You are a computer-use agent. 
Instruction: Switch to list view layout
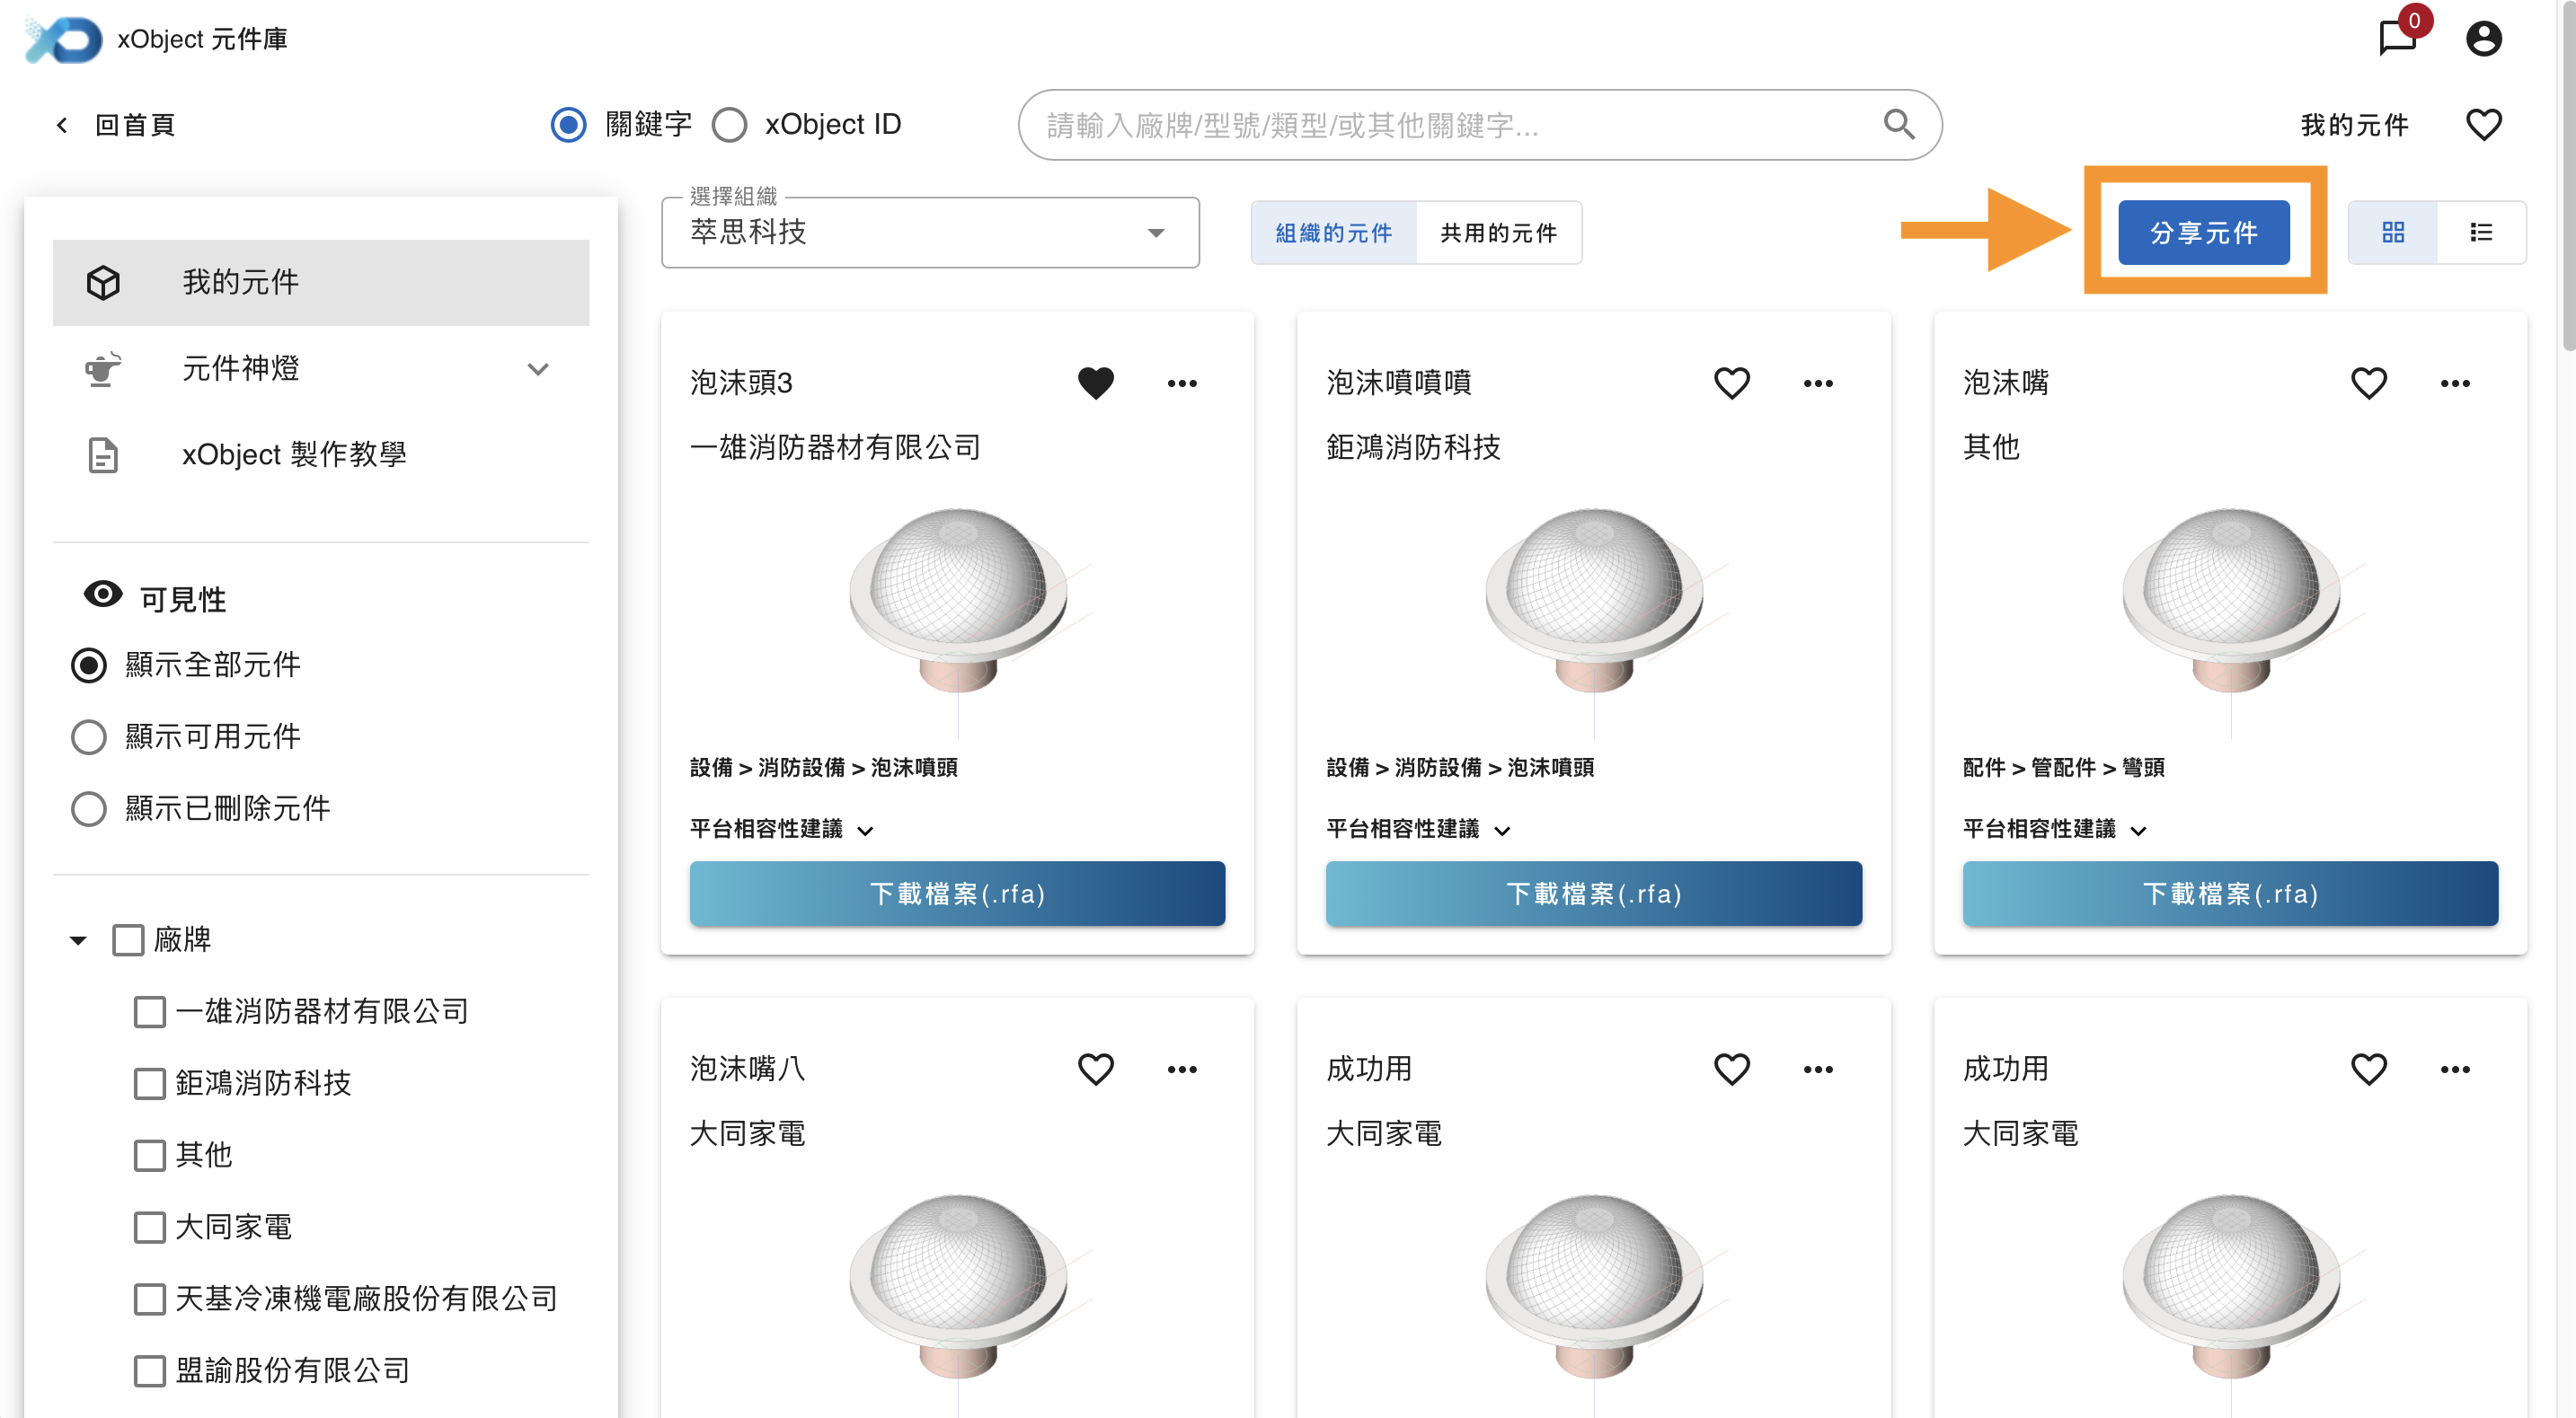[2480, 233]
